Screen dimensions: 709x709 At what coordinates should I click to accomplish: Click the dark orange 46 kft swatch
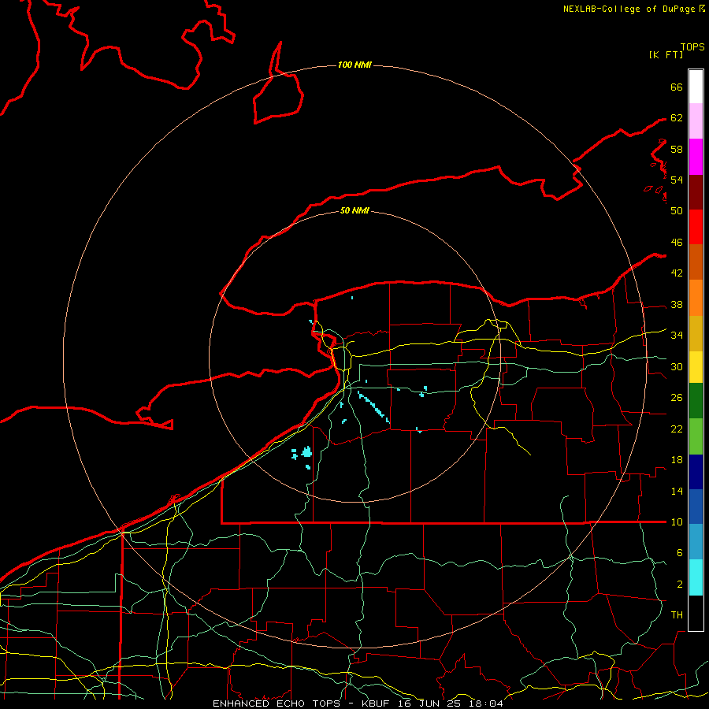click(696, 262)
